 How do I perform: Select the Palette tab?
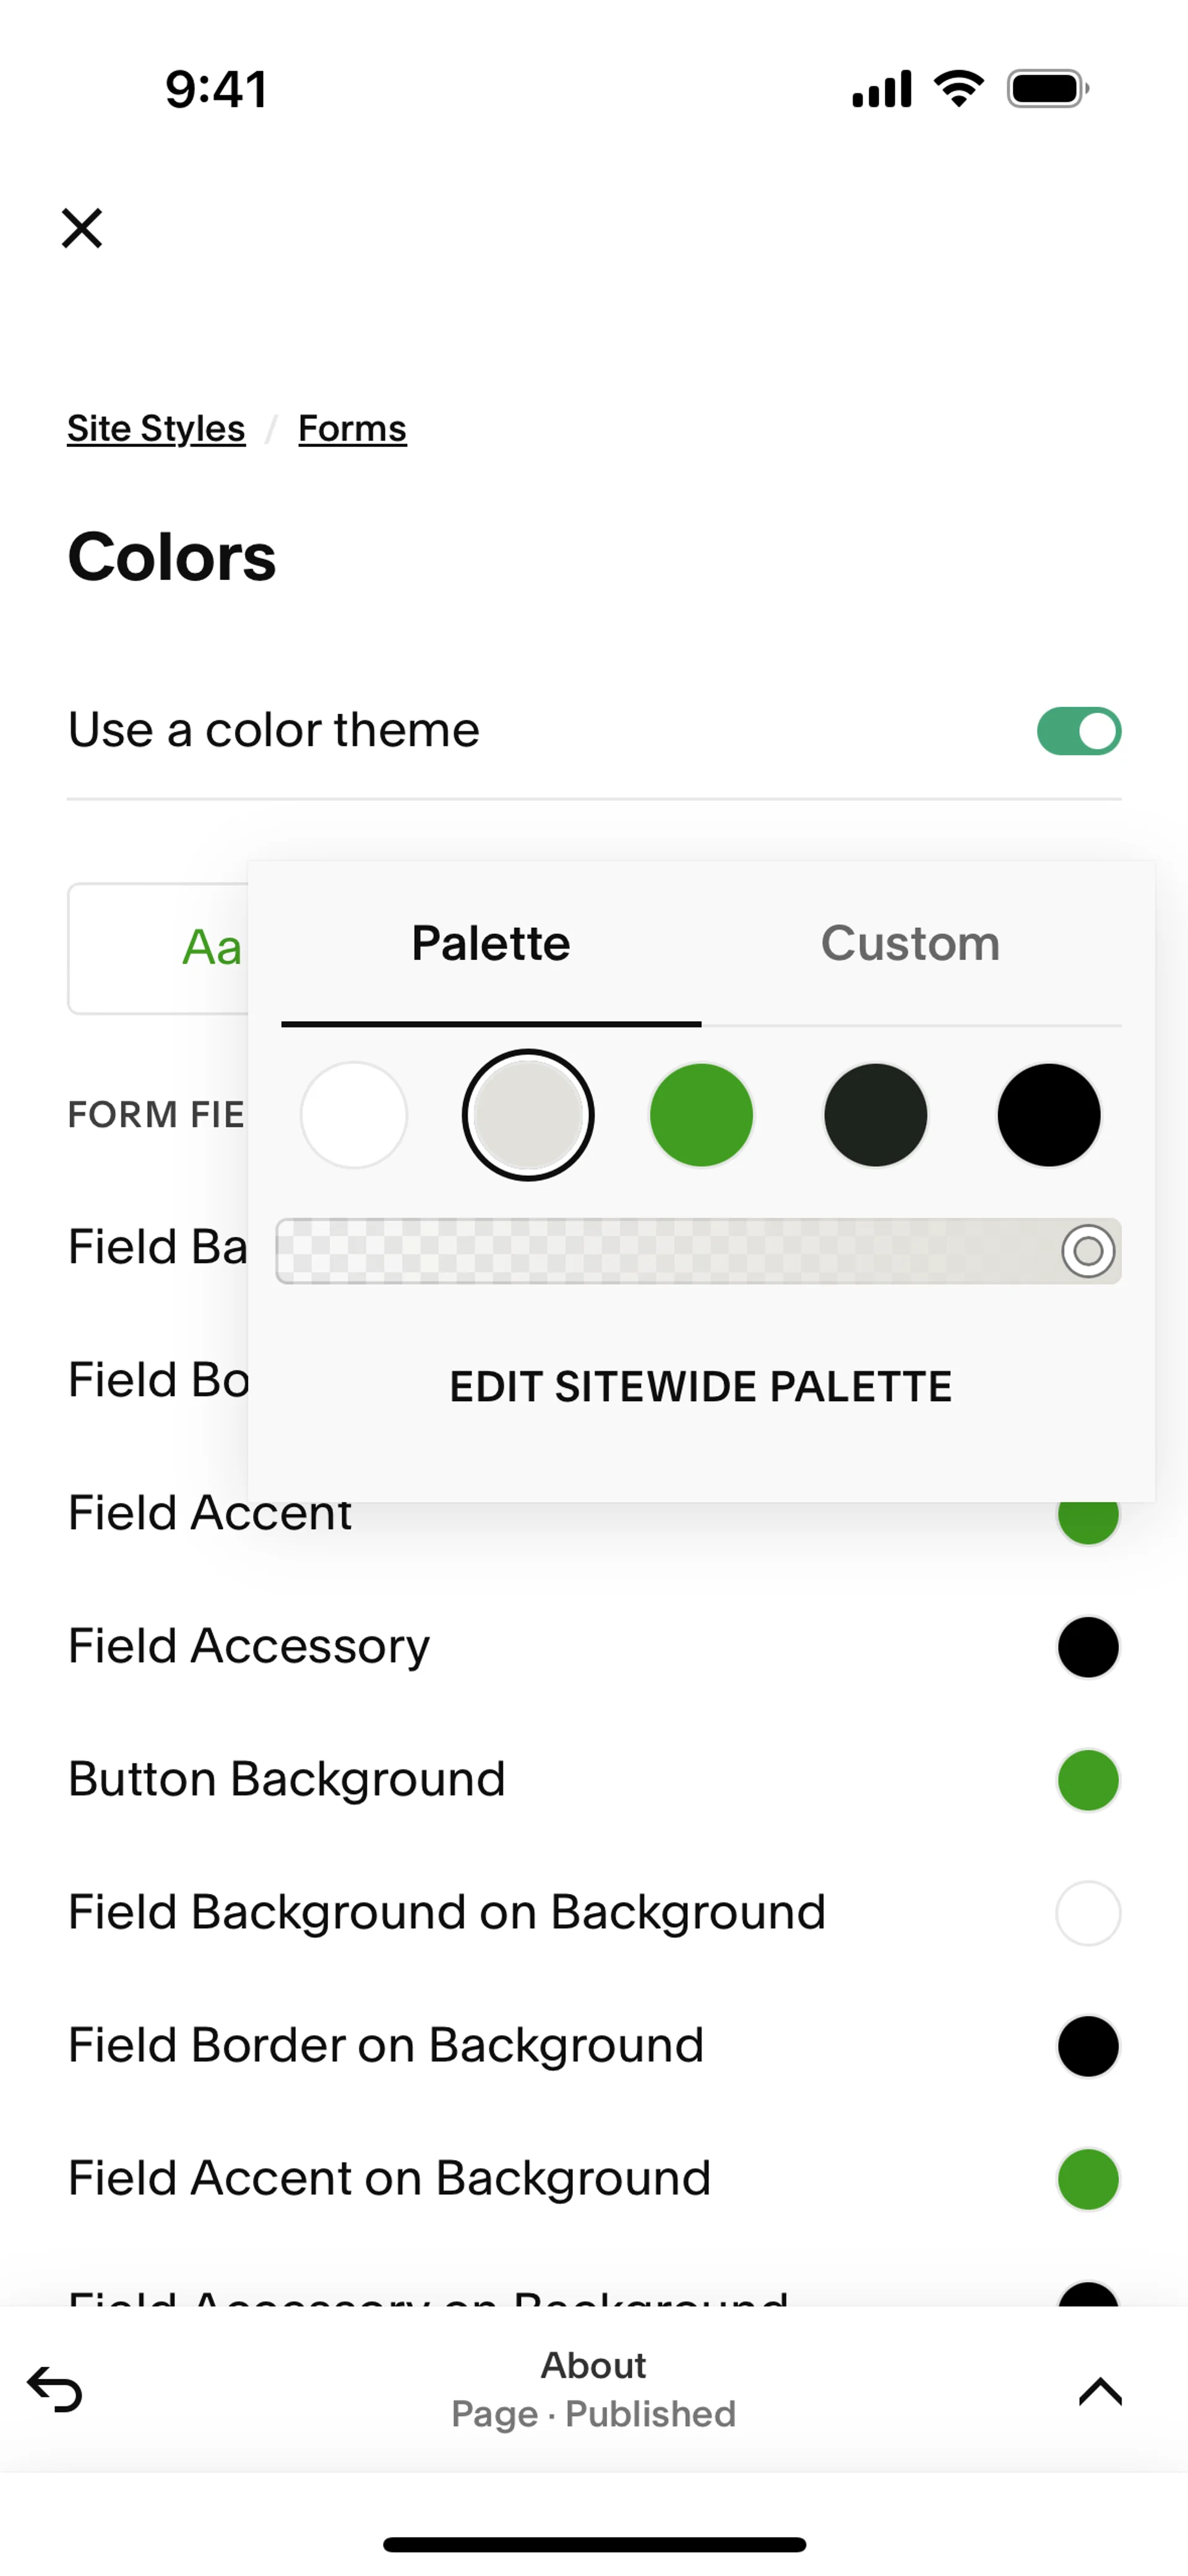point(491,944)
